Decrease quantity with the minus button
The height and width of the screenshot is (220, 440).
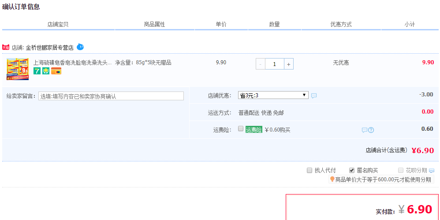[261, 64]
